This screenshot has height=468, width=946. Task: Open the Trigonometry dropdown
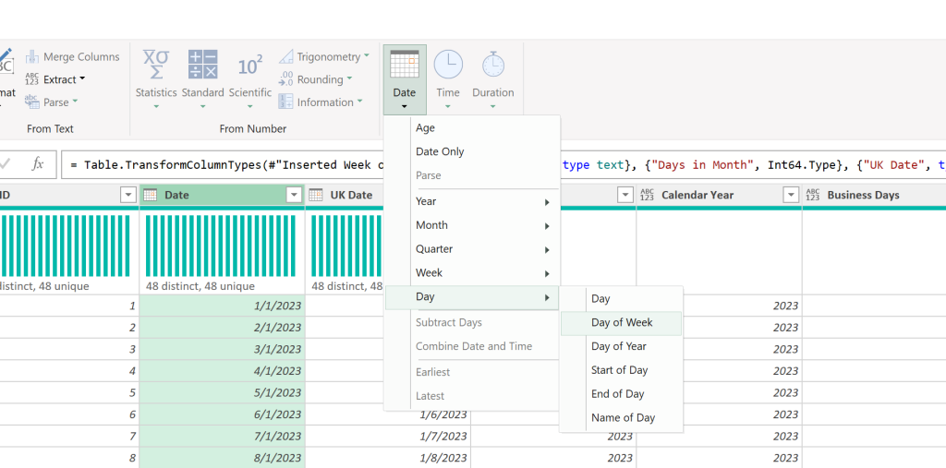(324, 56)
